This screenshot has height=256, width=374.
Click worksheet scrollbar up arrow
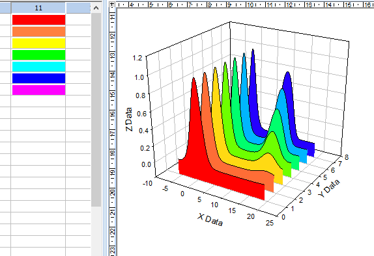96,8
